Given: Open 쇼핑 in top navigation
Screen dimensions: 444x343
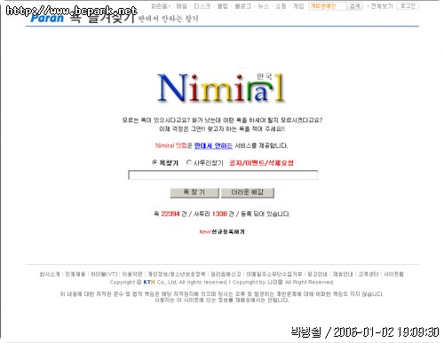Looking at the screenshot, I should 281,6.
